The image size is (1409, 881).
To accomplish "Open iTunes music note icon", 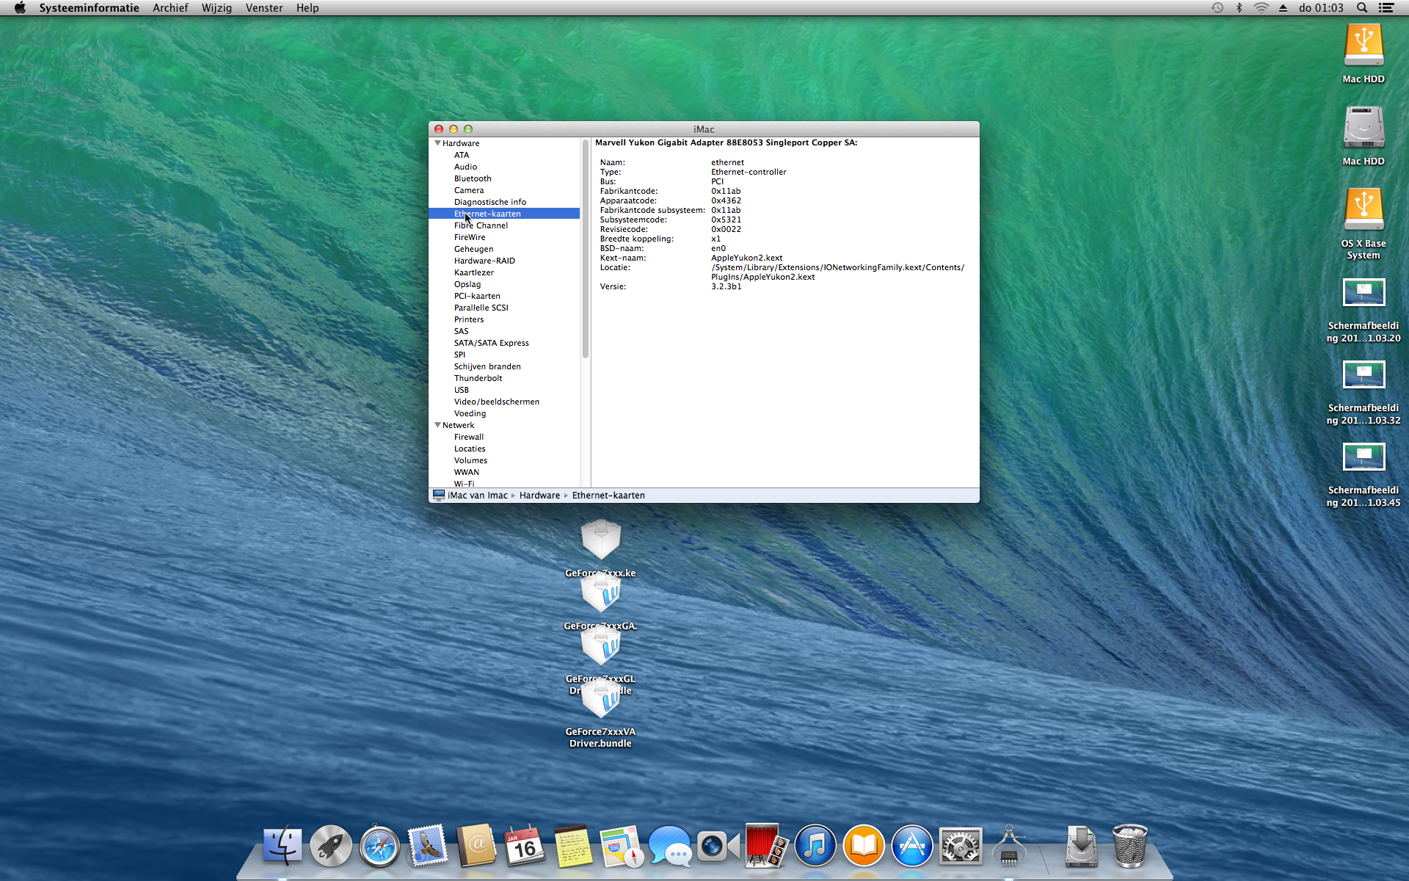I will pos(815,846).
